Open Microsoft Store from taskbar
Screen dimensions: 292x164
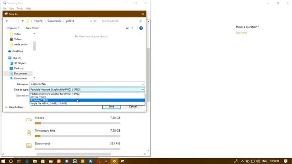pyautogui.click(x=43, y=161)
